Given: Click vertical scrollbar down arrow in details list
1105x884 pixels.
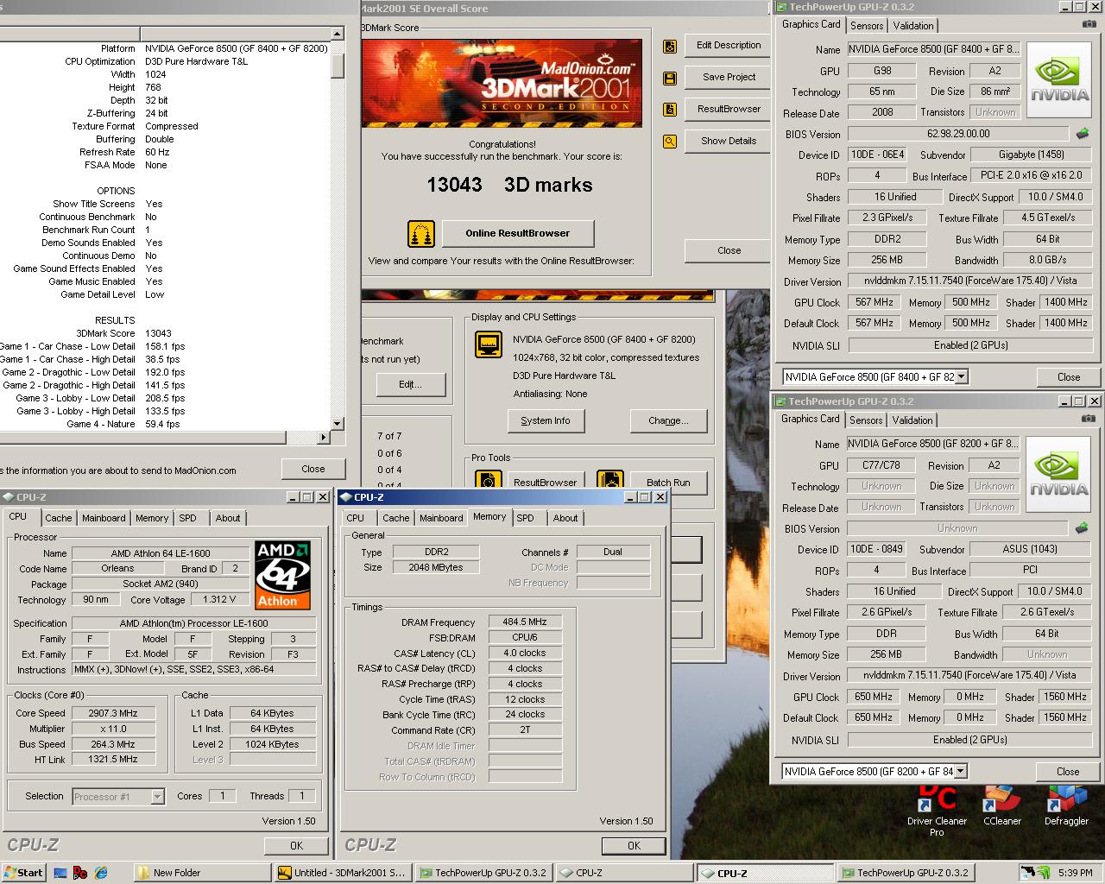Looking at the screenshot, I should 338,423.
